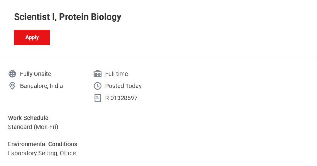Click the Work Schedule heading
This screenshot has height=166, width=317.
pos(28,118)
